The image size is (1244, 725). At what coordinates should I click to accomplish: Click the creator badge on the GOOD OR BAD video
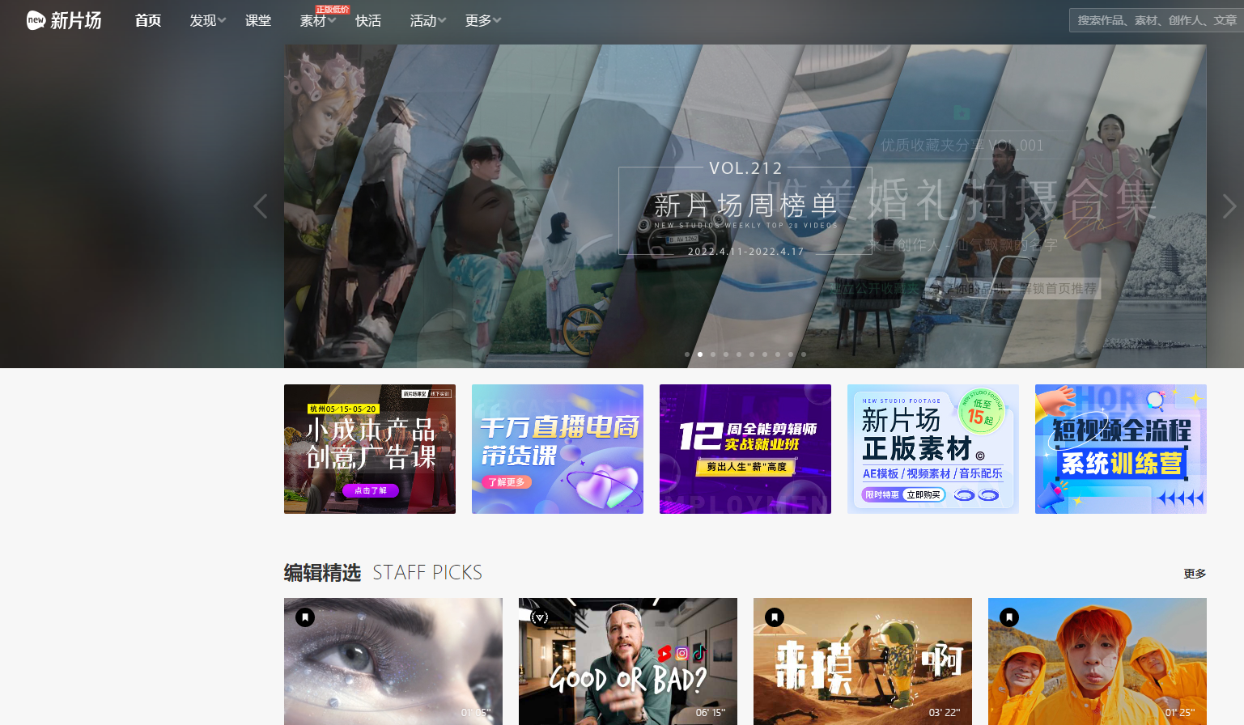coord(539,616)
